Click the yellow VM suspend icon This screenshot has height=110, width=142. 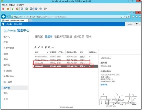click(8, 9)
